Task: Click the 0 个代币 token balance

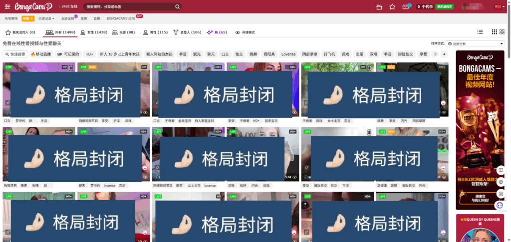Action: point(425,6)
